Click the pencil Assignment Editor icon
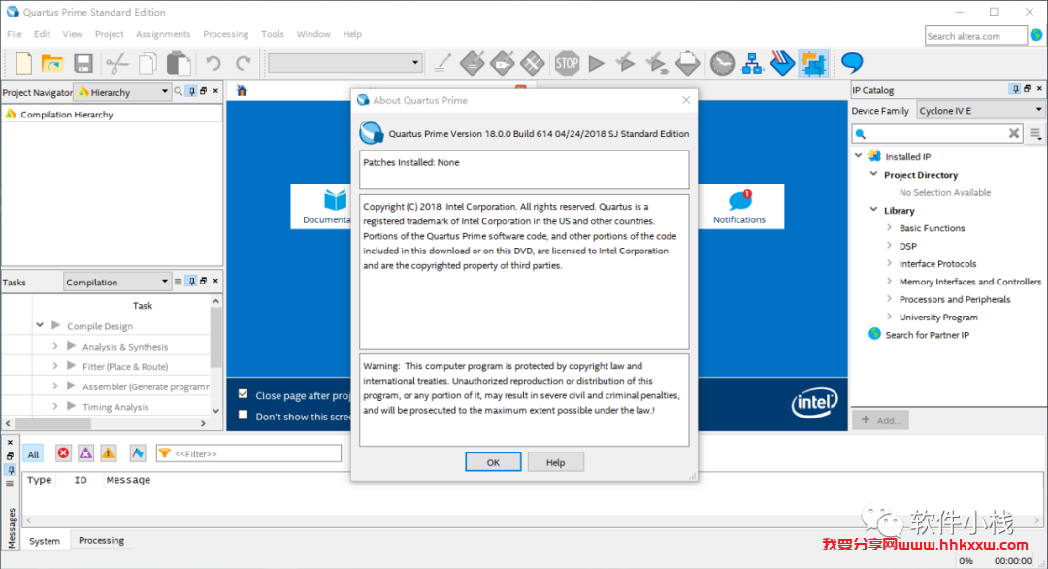Screen dimensions: 1048x569 442,63
